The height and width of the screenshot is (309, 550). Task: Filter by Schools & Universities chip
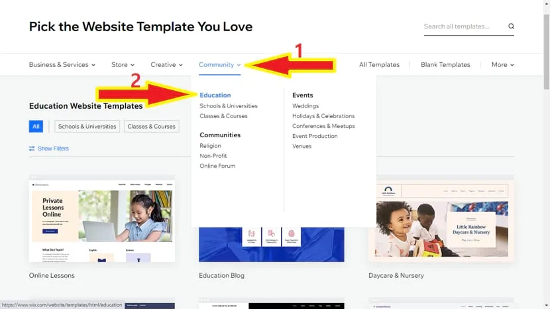click(x=87, y=127)
